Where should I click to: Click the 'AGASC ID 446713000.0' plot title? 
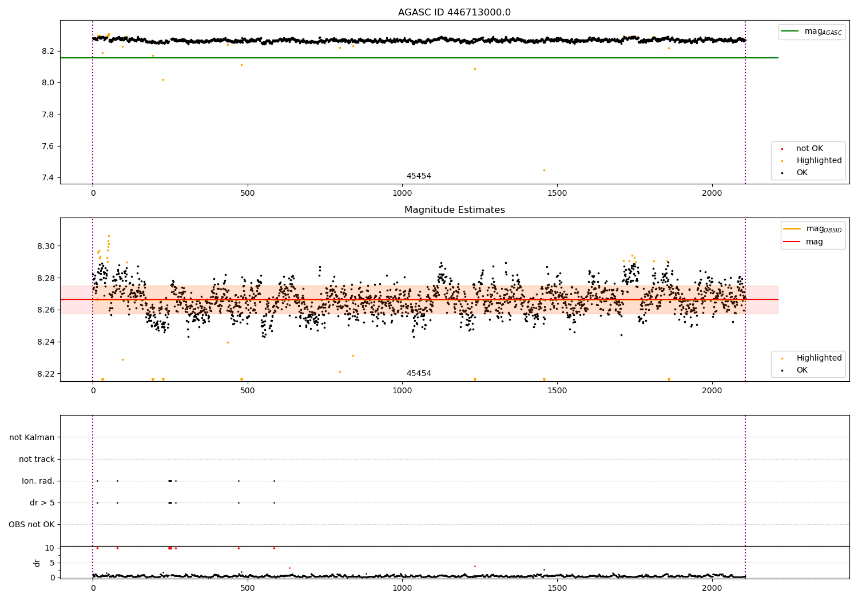(x=454, y=13)
